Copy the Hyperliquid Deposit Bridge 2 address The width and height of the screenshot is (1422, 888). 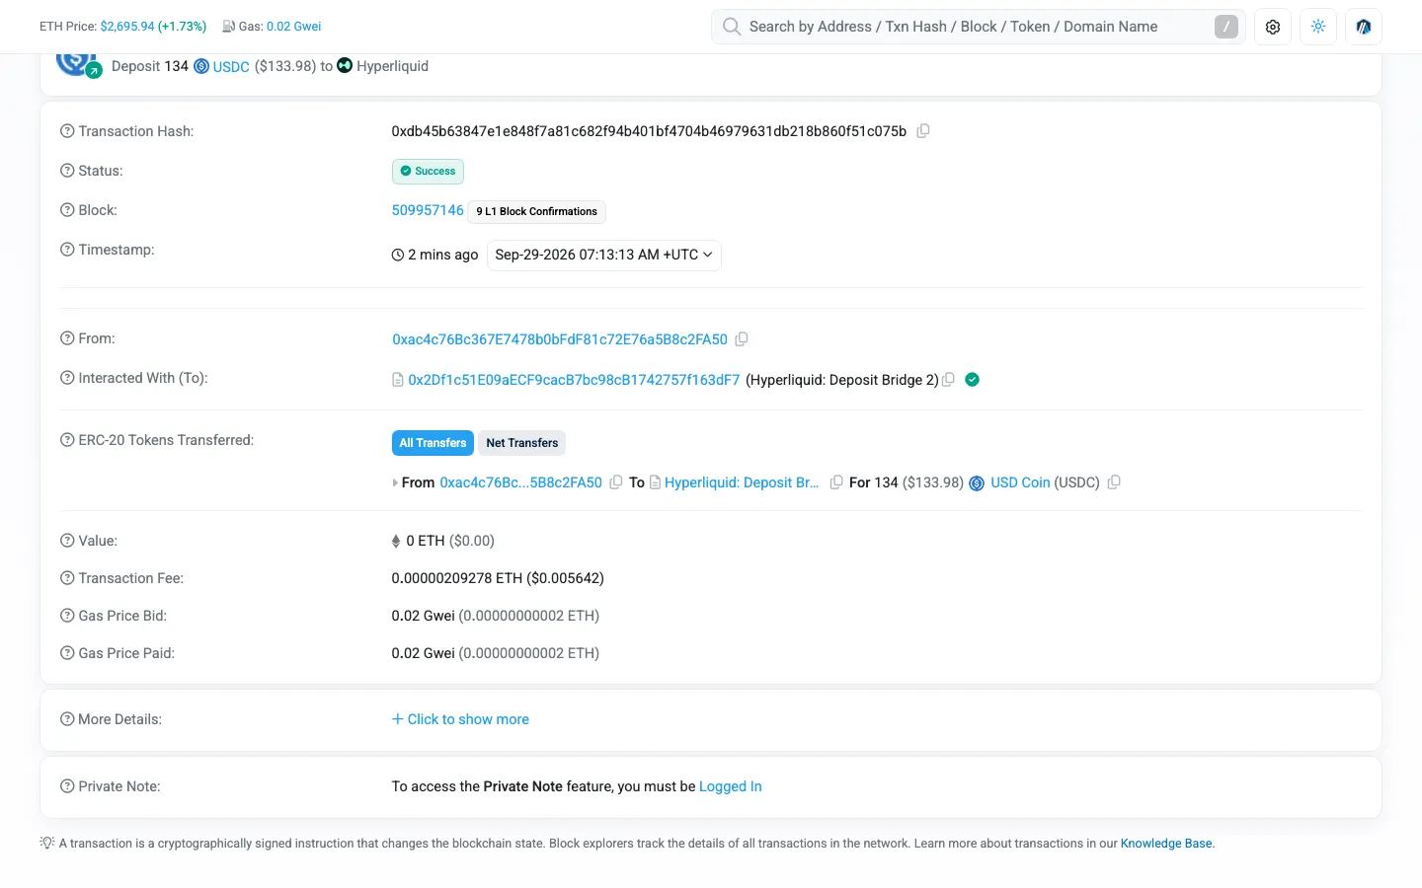click(948, 380)
